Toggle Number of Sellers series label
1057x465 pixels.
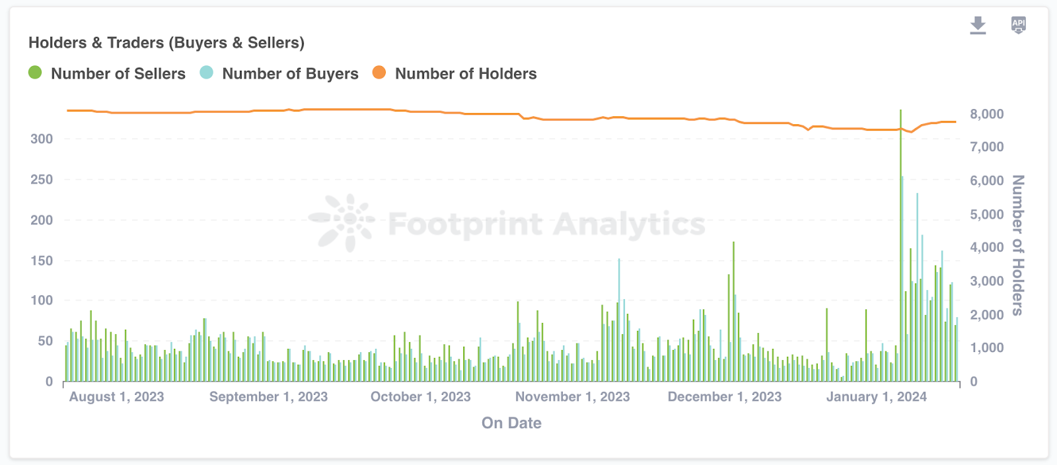[x=118, y=74]
